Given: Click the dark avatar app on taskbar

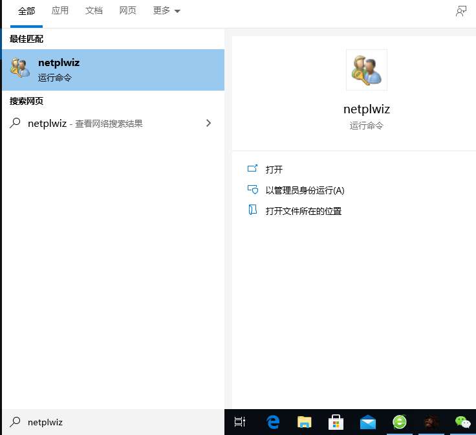Looking at the screenshot, I should (x=431, y=422).
